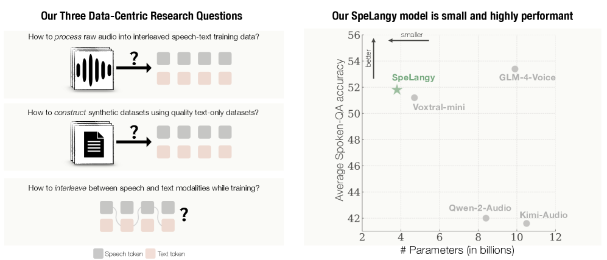Click the question about constructing synthetic datasets
This screenshot has width=607, height=260.
pos(144,112)
